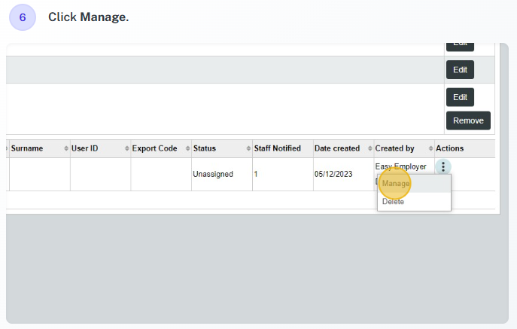The height and width of the screenshot is (329, 517).
Task: Choose Delete from the actions dropdown
Action: click(414, 201)
